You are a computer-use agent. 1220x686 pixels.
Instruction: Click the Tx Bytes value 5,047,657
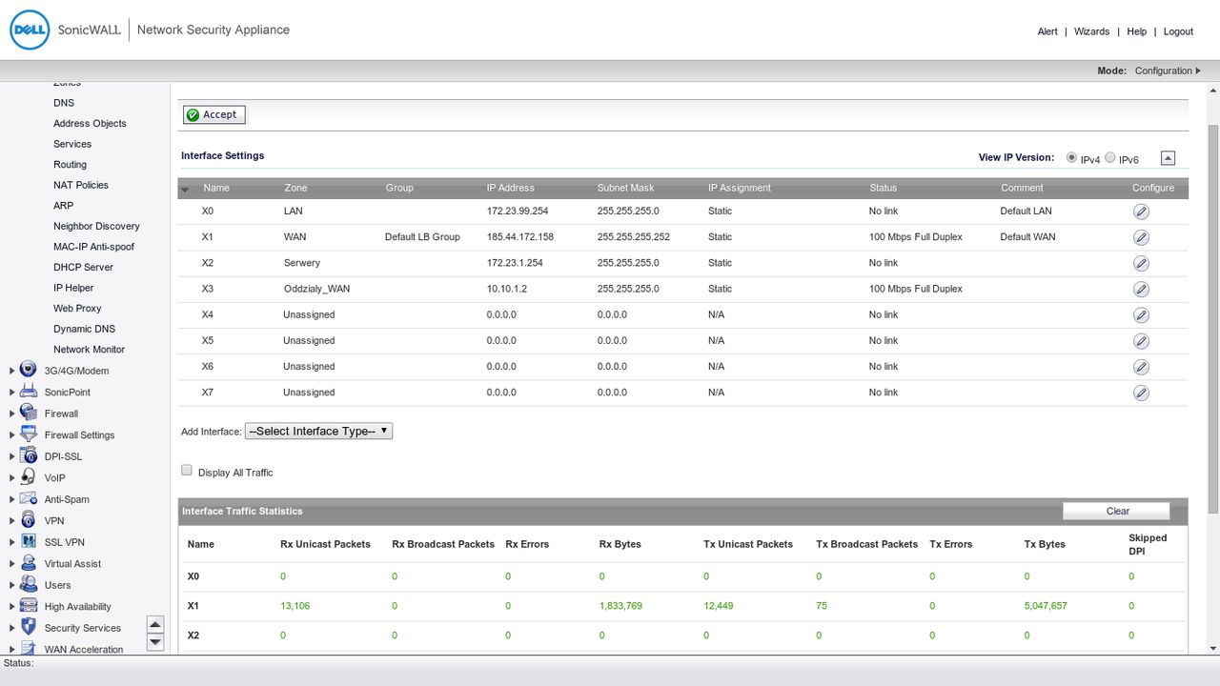(1046, 605)
